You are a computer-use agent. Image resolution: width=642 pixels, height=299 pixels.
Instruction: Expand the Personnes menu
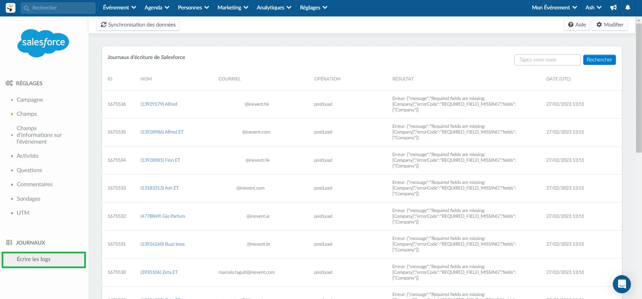click(193, 7)
